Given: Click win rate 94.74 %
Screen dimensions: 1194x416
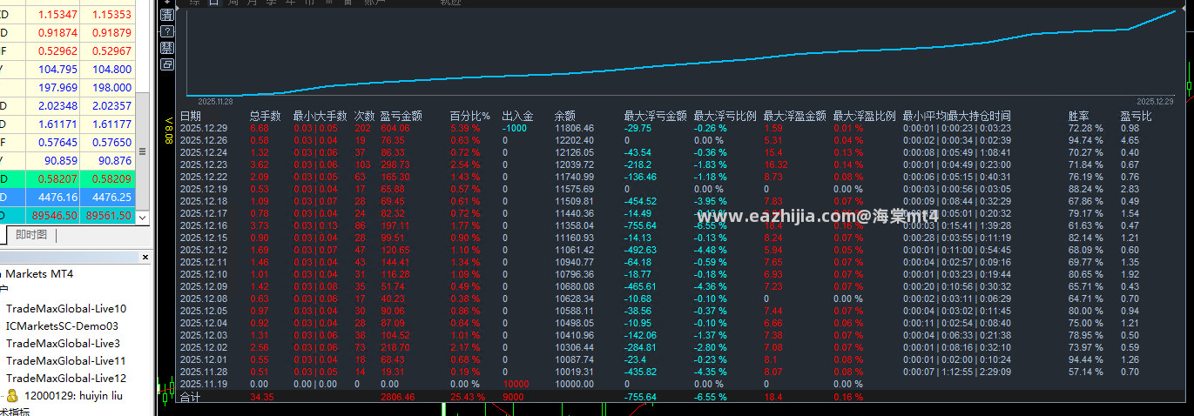Looking at the screenshot, I should pos(1085,140).
